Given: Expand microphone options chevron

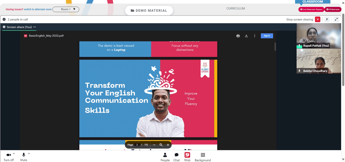Looking at the screenshot, I should coord(29,153).
